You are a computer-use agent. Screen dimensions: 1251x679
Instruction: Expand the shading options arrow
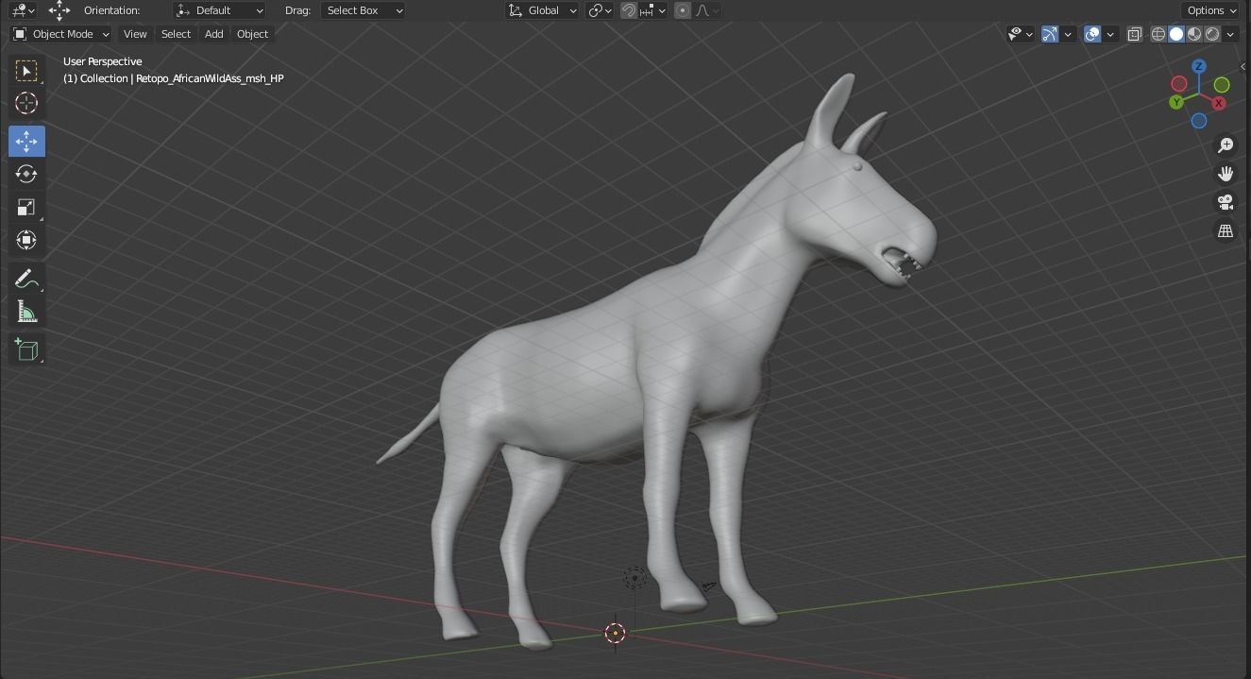(x=1231, y=34)
